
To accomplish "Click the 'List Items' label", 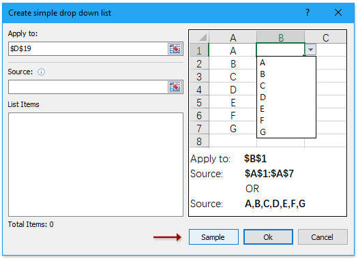I will pyautogui.click(x=23, y=104).
